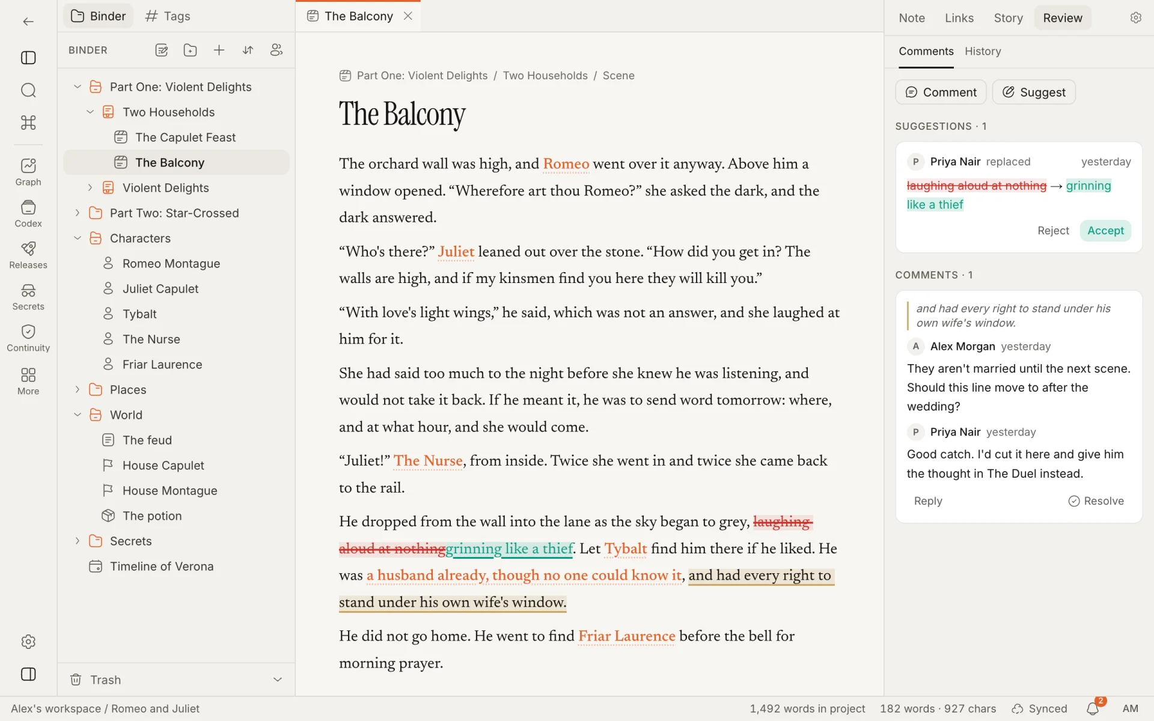This screenshot has height=721, width=1154.
Task: Expand Part Two: Star-Crossed folder
Action: 78,213
